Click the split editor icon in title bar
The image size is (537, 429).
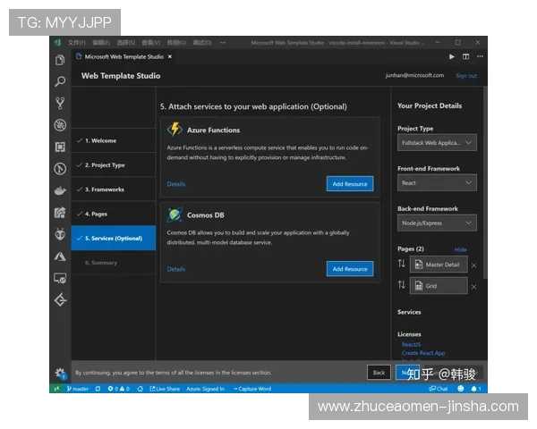(x=465, y=56)
